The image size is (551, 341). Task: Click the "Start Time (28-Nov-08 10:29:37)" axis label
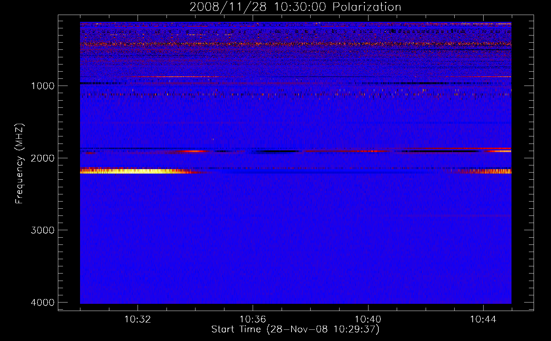coord(295,329)
